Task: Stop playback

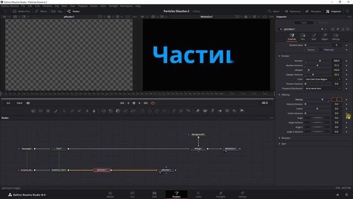Action: click(133, 103)
